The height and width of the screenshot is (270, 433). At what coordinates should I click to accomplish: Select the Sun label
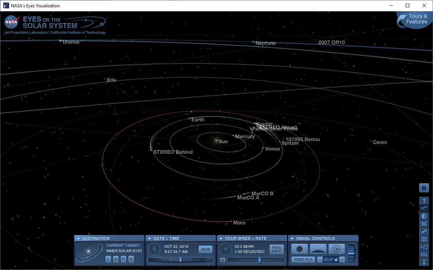[223, 142]
